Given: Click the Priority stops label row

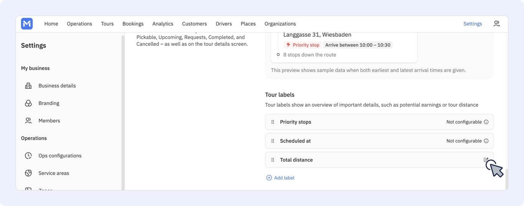Looking at the screenshot, I should pyautogui.click(x=379, y=122).
